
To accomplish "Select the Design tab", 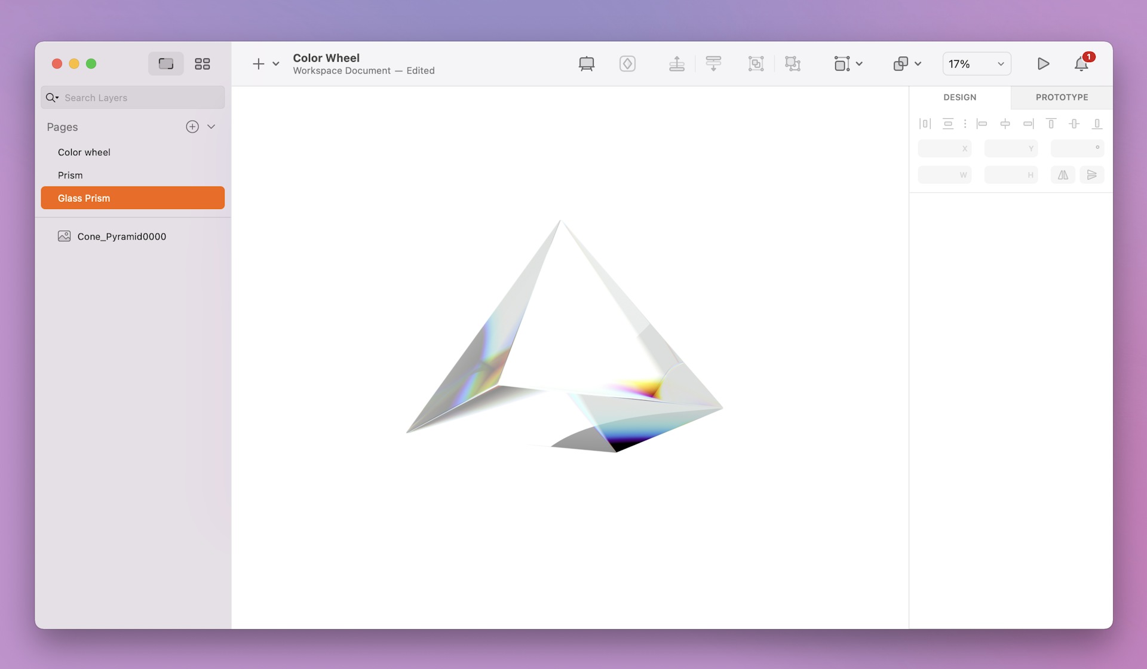I will click(959, 97).
